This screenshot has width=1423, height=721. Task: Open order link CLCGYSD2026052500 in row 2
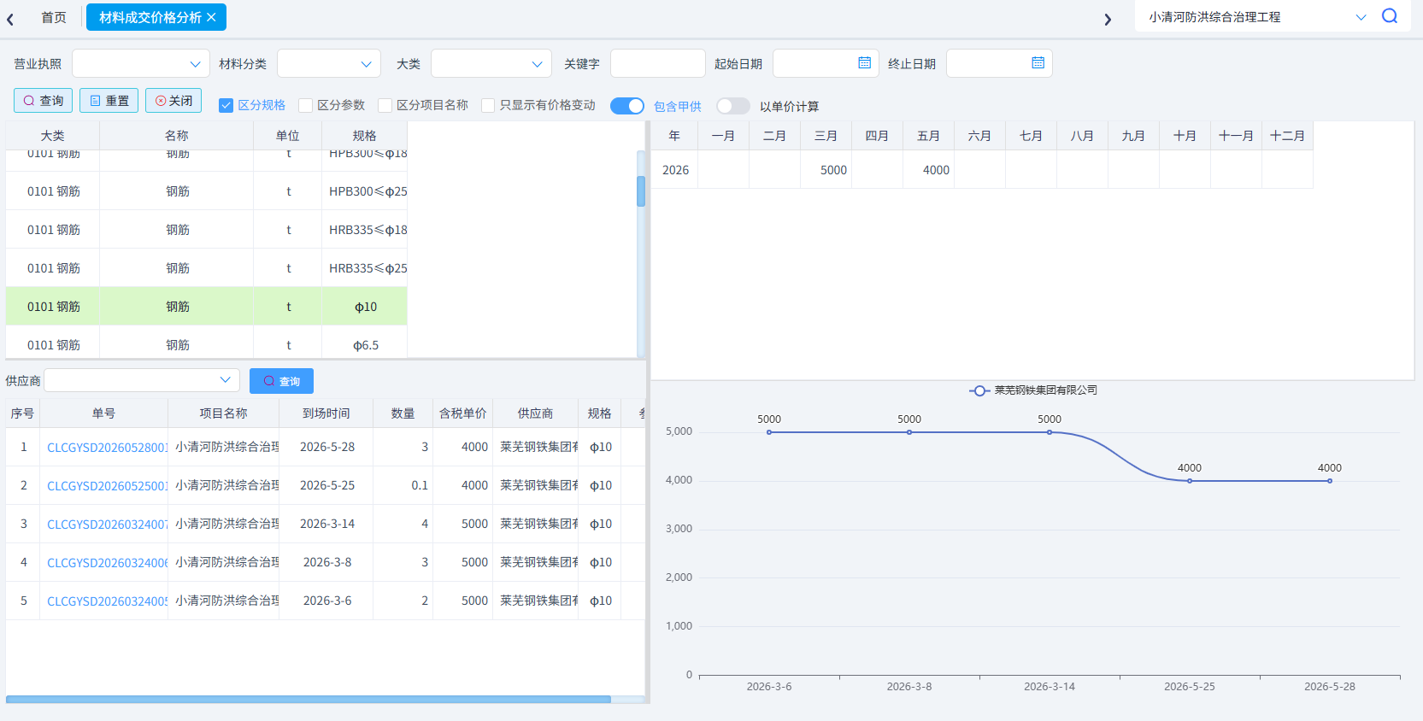[x=108, y=486]
